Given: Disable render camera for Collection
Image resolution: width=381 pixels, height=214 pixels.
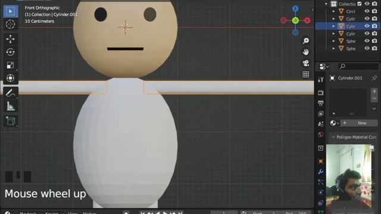Looking at the screenshot, I should tap(374, 4).
